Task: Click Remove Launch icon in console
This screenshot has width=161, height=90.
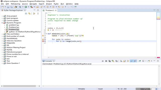Action: pos(106,61)
